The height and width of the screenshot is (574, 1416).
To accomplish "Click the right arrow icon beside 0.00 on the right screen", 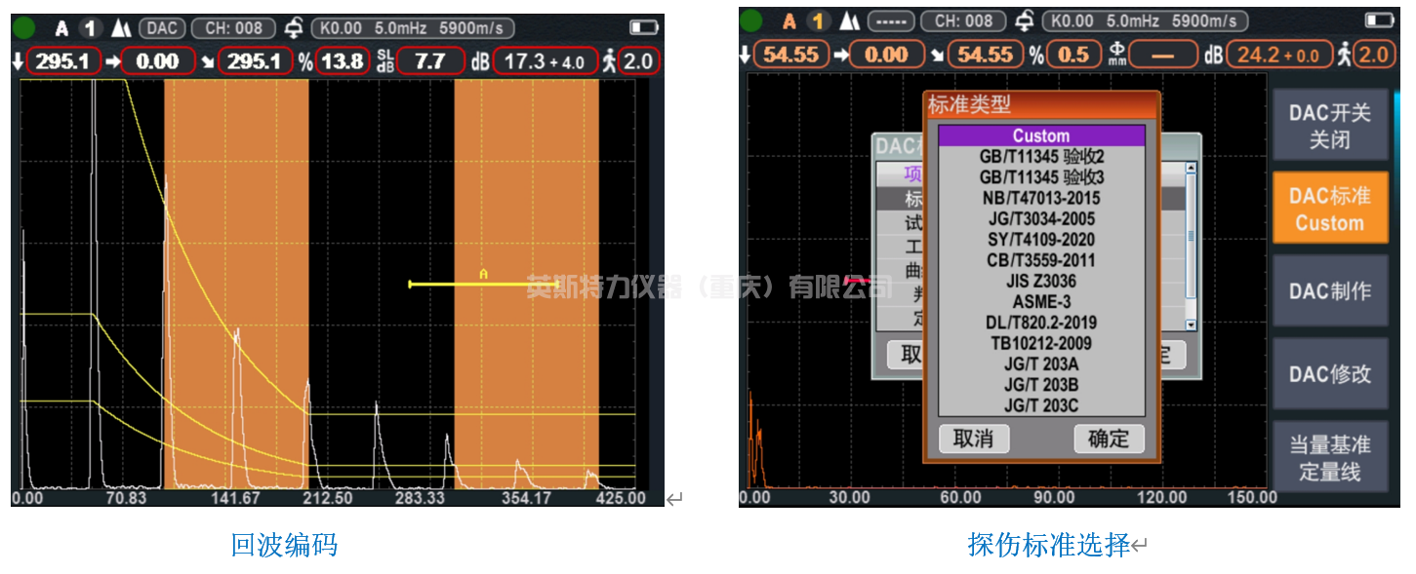I will coord(839,56).
